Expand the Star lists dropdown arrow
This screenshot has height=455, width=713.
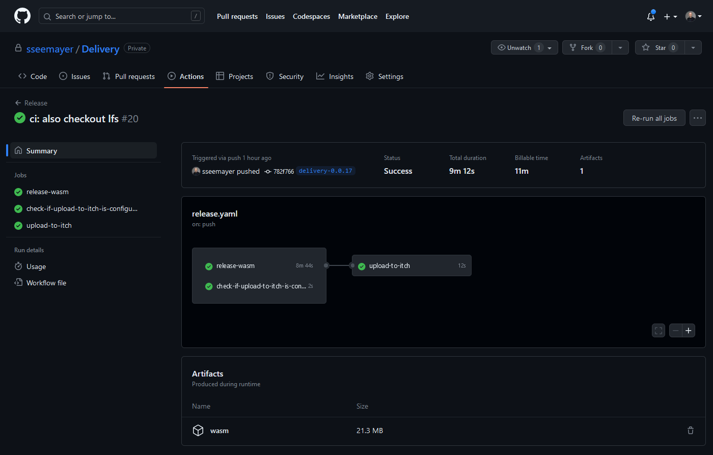[x=693, y=47]
